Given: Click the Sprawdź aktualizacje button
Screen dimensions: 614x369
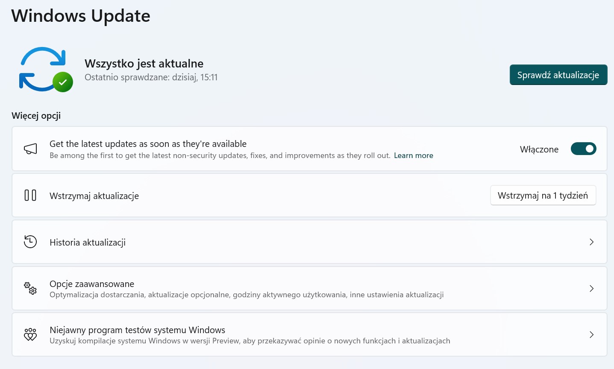Looking at the screenshot, I should click(558, 75).
